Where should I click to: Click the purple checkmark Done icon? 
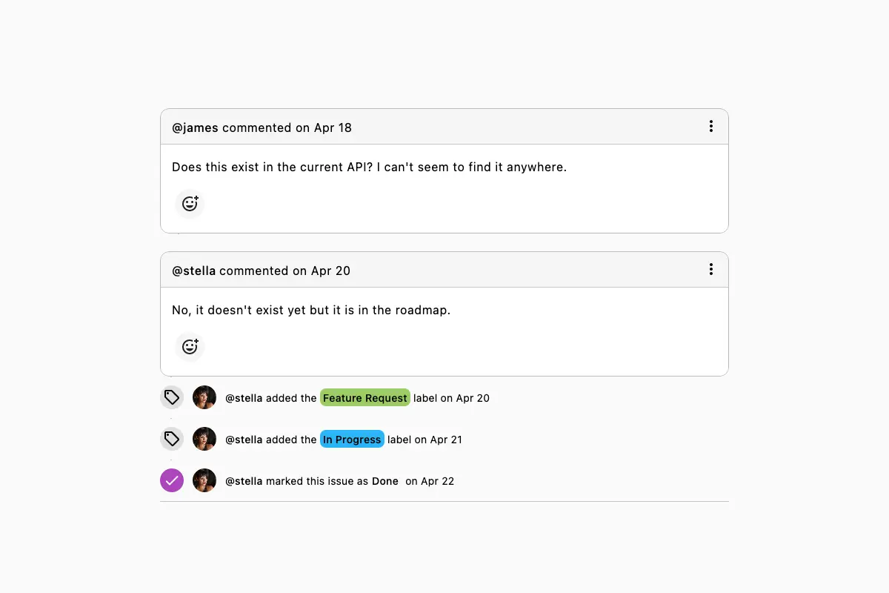click(172, 481)
